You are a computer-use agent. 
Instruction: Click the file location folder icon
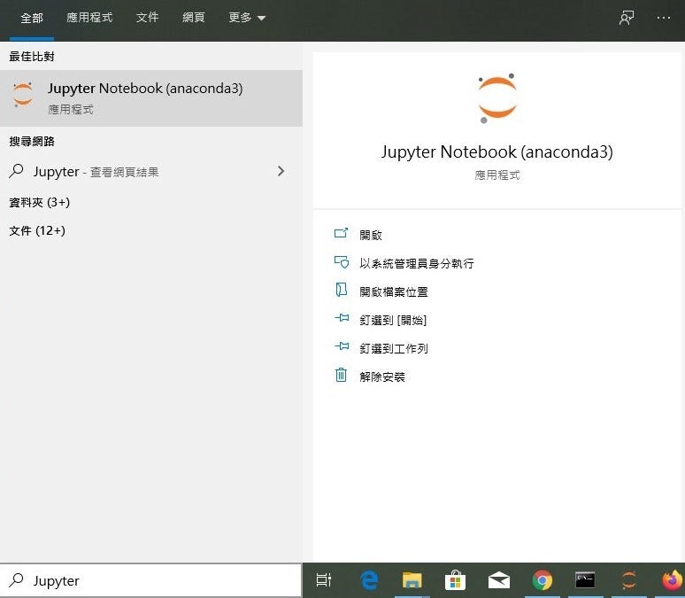pos(342,290)
